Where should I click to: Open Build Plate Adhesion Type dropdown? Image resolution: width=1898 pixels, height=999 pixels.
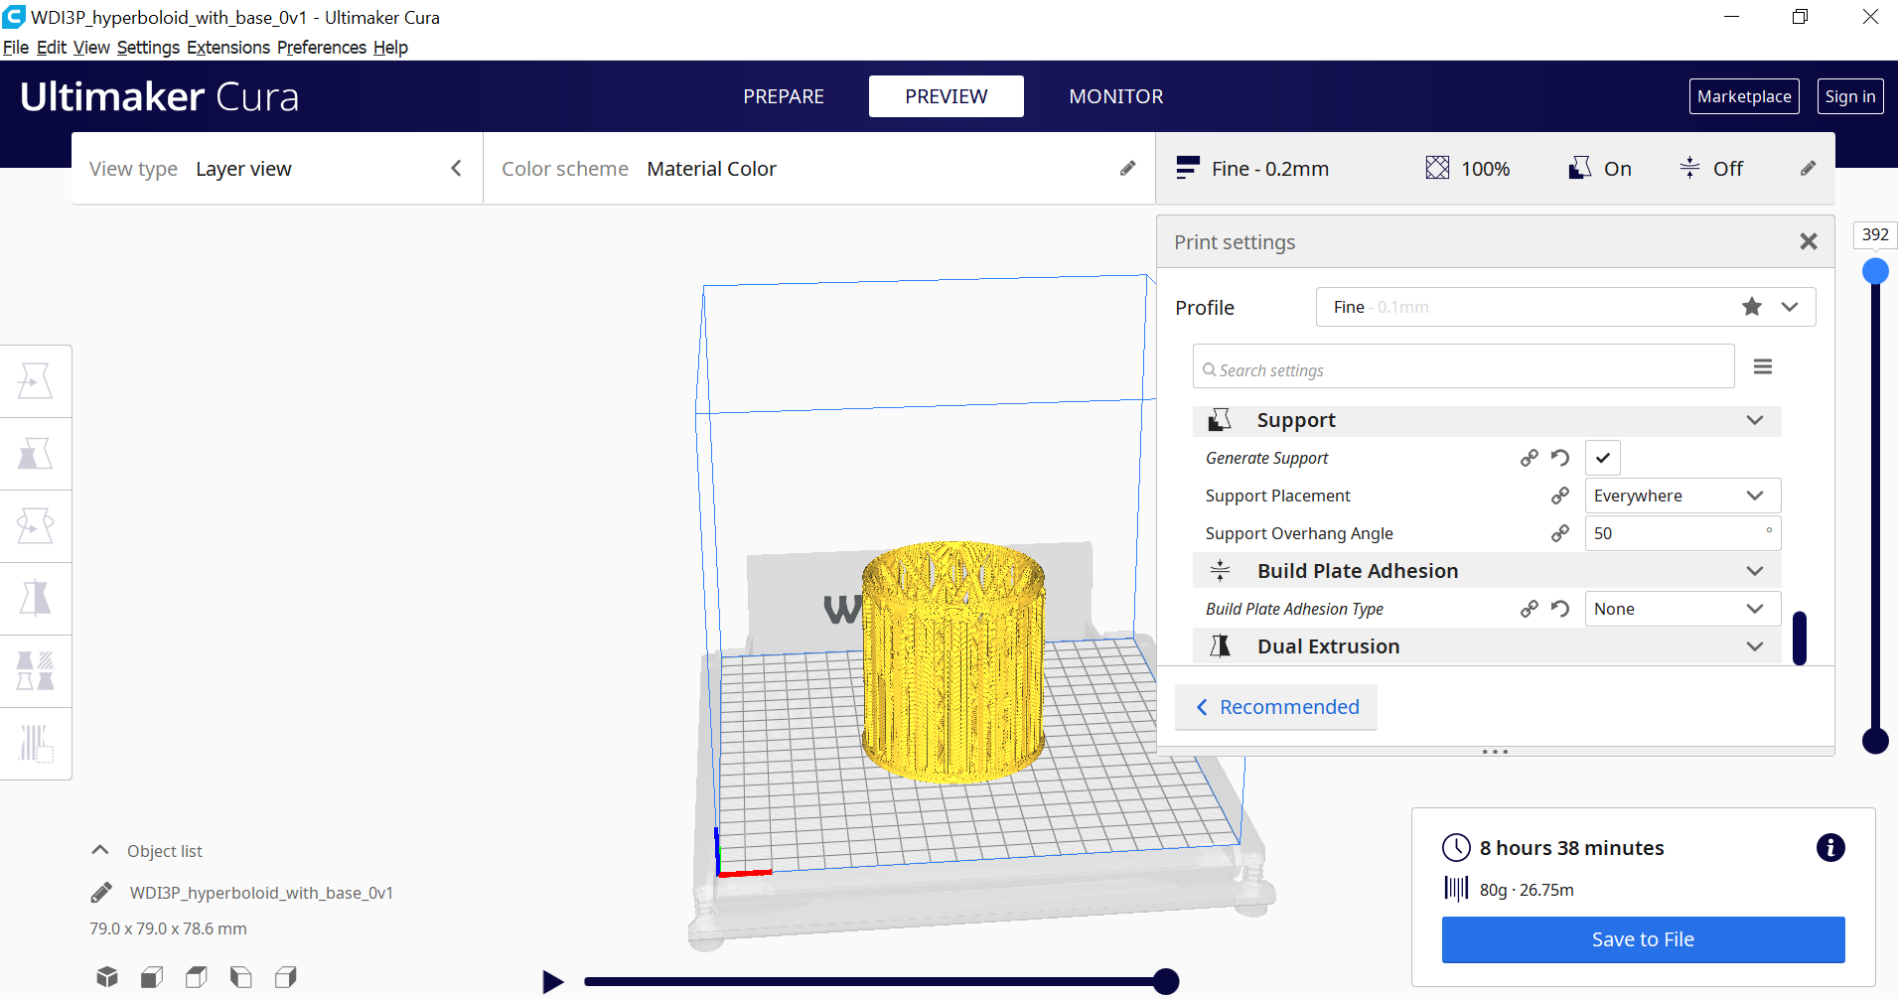[1682, 609]
